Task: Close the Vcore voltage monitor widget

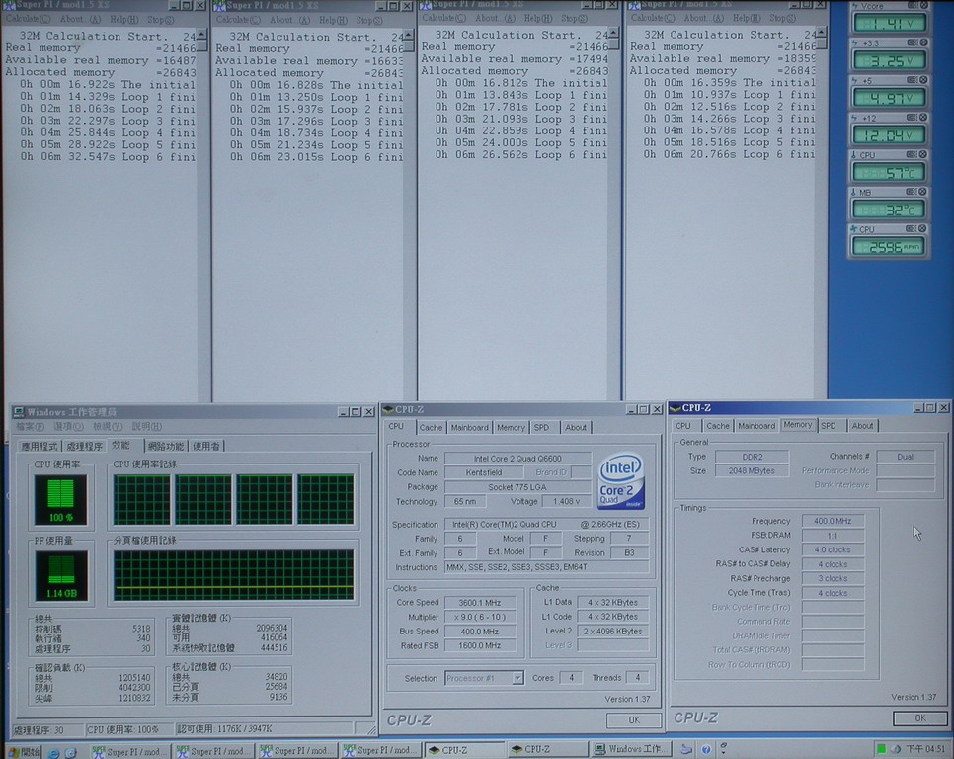Action: [923, 6]
